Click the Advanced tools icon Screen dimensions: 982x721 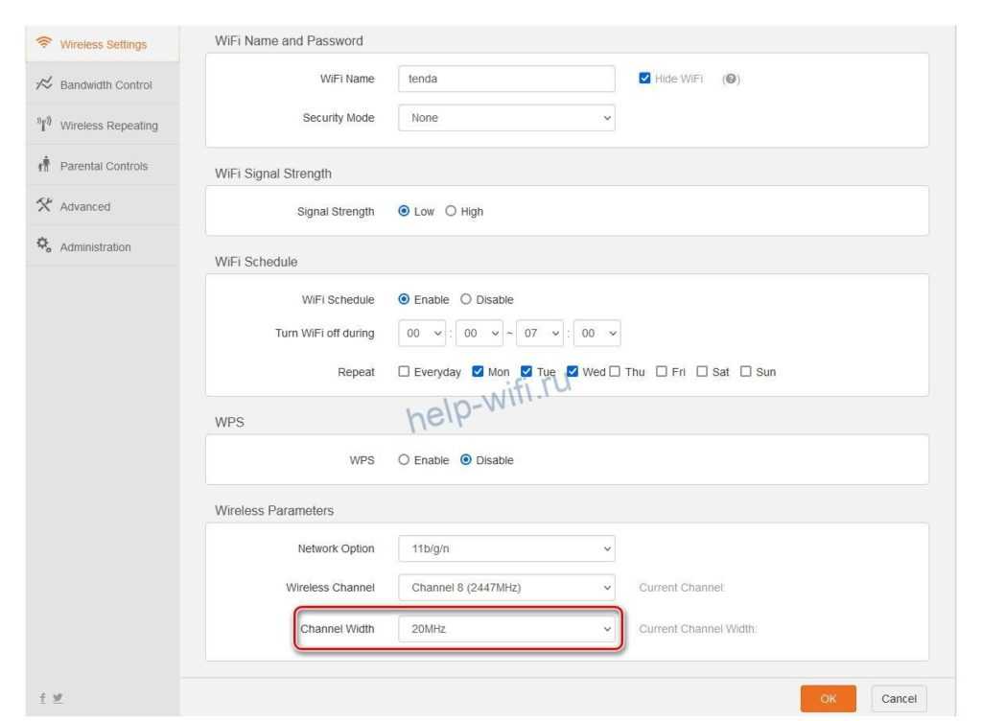pos(43,206)
